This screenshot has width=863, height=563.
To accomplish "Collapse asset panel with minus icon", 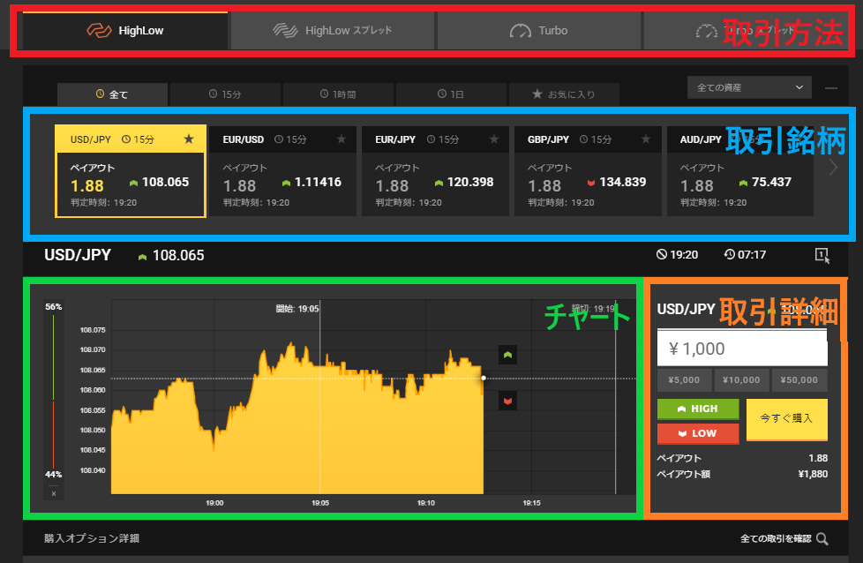I will [831, 88].
